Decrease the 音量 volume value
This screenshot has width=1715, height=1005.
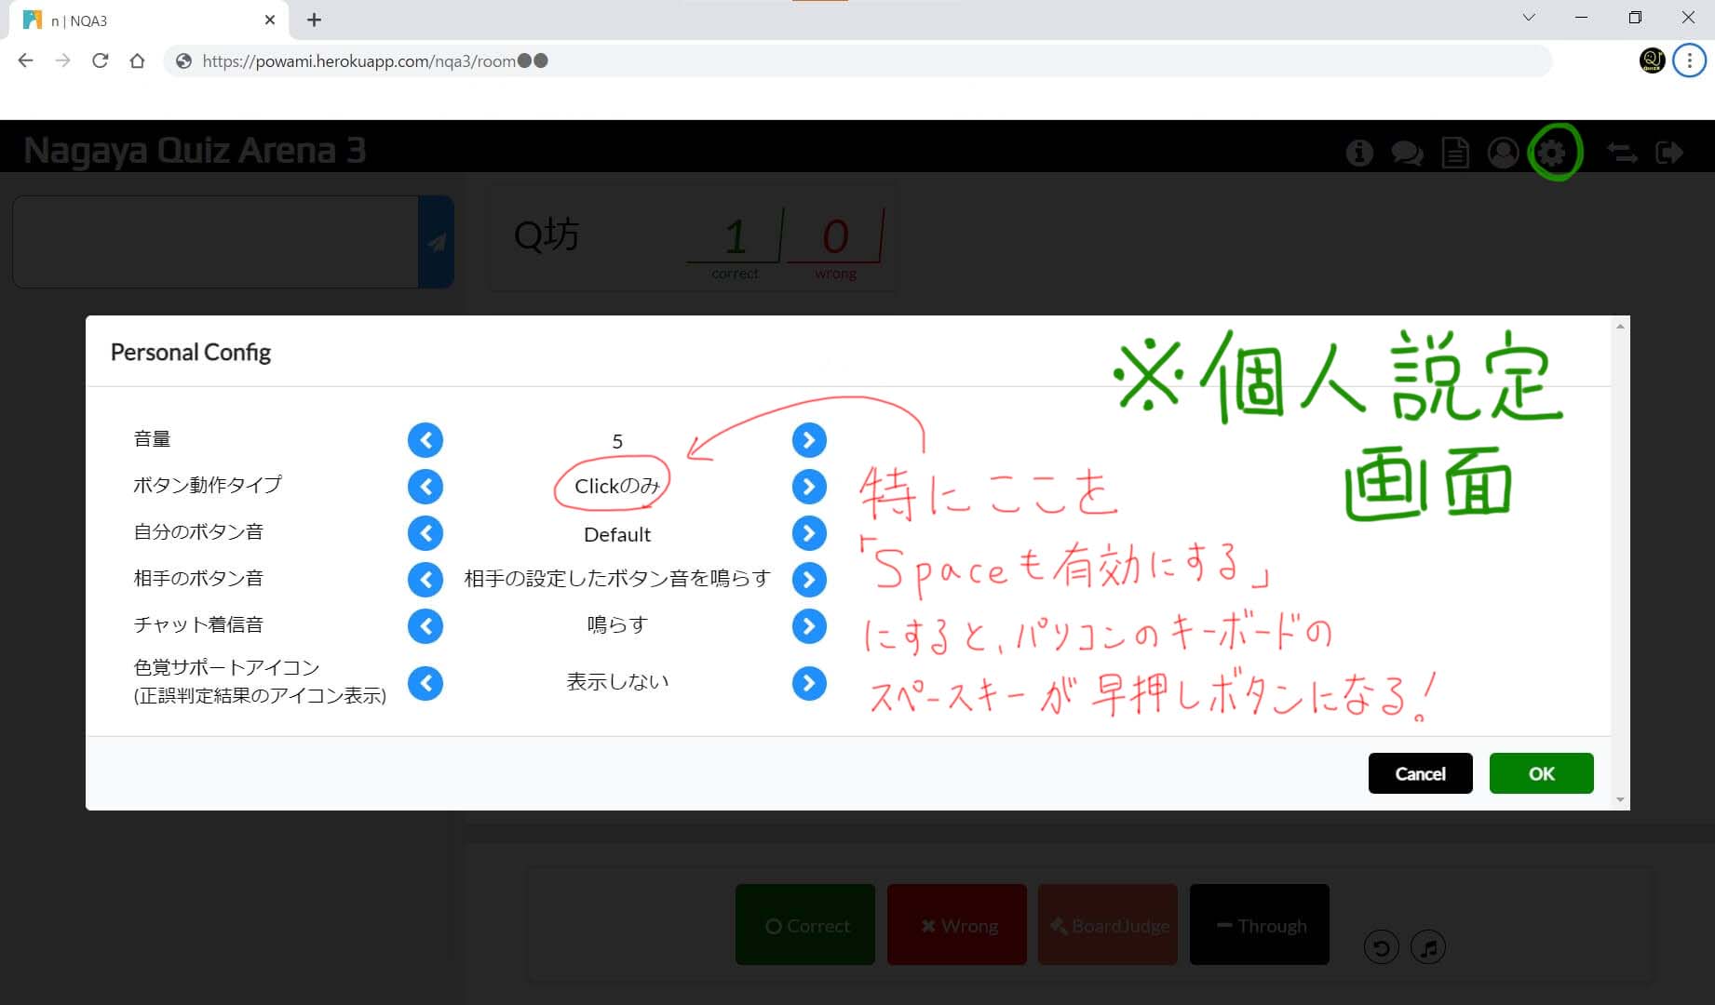[x=425, y=440]
